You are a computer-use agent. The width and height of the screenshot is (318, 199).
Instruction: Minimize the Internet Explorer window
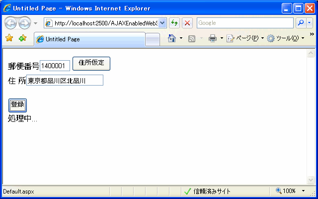(287, 8)
